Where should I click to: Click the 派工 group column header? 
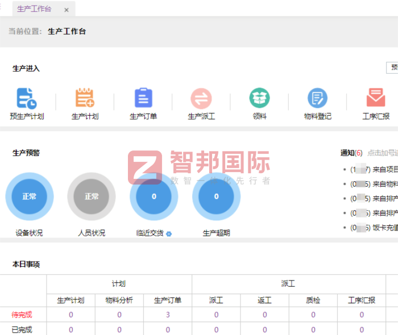coord(288,283)
